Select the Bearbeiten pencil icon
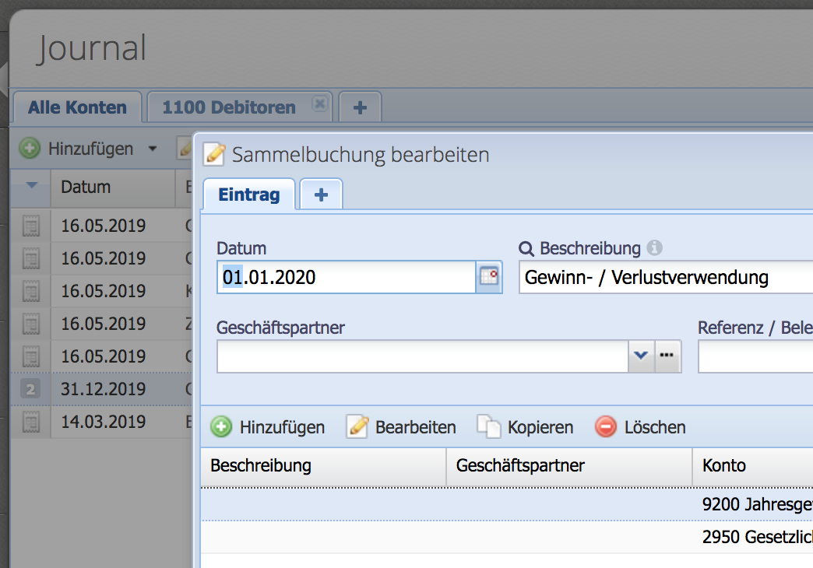Image resolution: width=813 pixels, height=568 pixels. (357, 426)
